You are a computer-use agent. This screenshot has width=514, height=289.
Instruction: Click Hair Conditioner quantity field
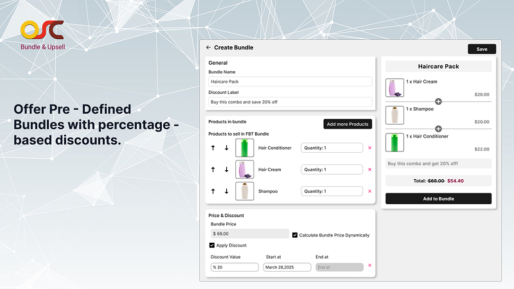click(x=332, y=148)
